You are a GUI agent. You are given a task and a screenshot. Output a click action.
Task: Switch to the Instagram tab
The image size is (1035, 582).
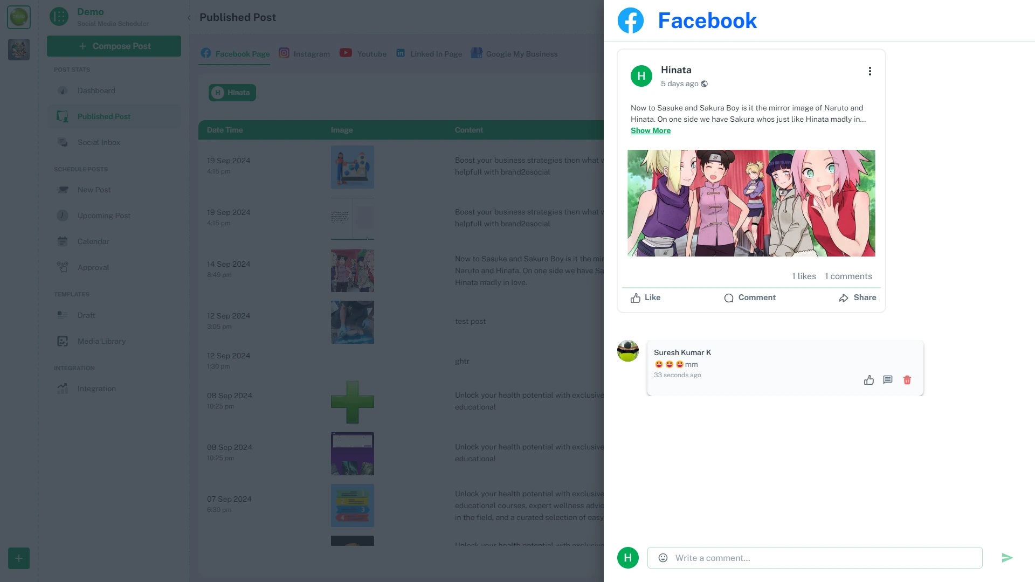tap(304, 54)
